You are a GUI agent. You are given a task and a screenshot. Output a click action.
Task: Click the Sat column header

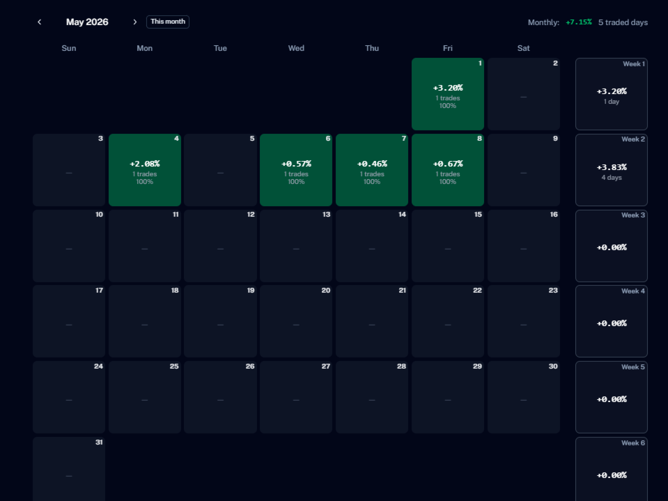pyautogui.click(x=524, y=48)
